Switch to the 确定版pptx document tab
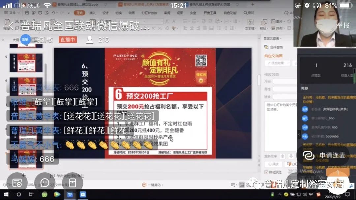This screenshot has width=356, height=200. pos(78,4)
